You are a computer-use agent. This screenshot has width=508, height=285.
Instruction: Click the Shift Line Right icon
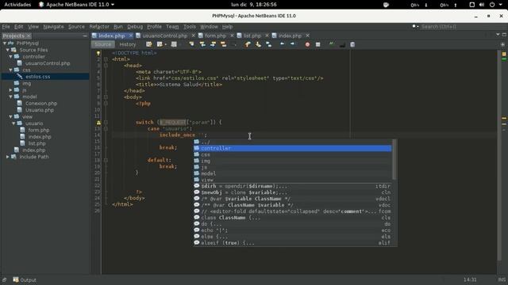coord(293,44)
